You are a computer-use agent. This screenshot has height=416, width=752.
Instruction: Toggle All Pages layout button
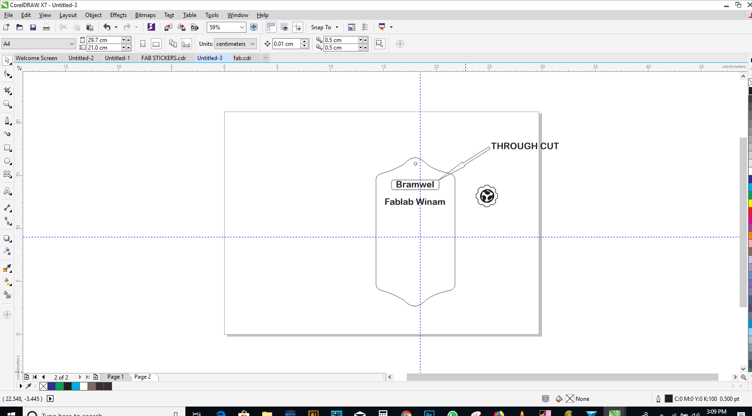pyautogui.click(x=173, y=44)
